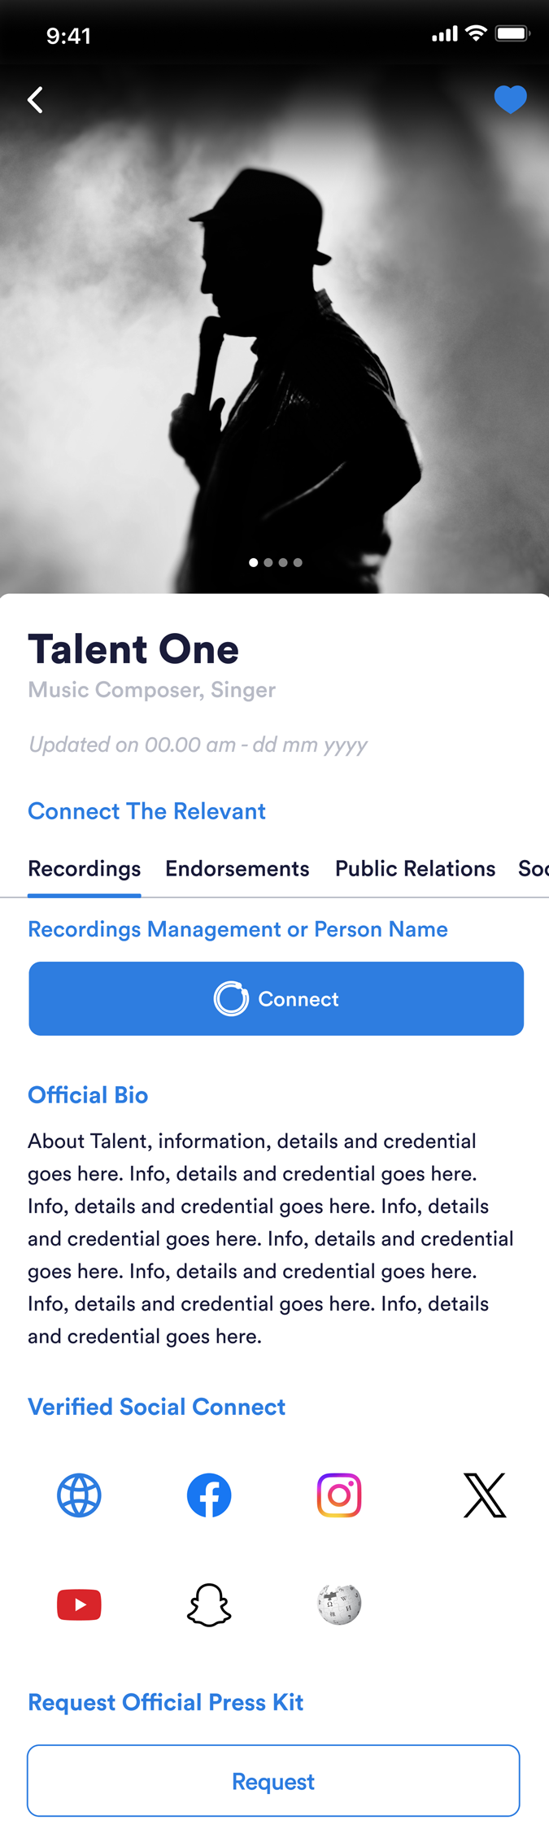This screenshot has width=549, height=1842.
Task: Select the second photo carousel dot
Action: [x=268, y=562]
